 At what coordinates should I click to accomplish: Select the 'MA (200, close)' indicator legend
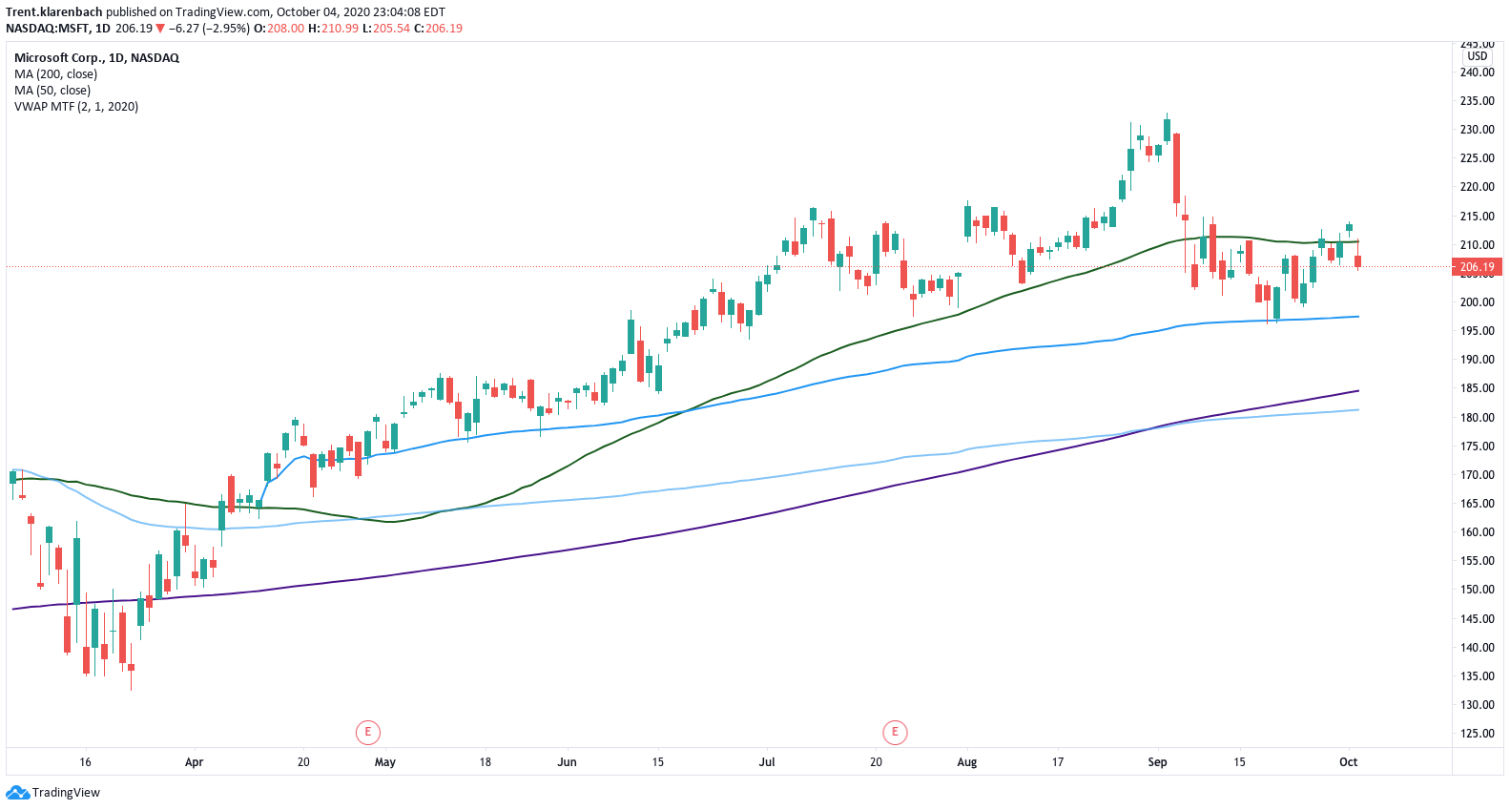55,74
